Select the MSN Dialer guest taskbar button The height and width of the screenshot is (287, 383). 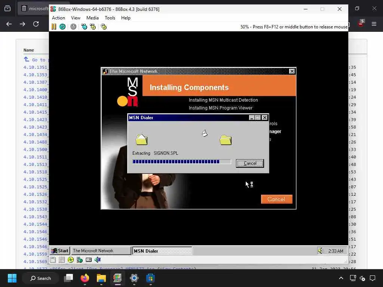(162, 251)
